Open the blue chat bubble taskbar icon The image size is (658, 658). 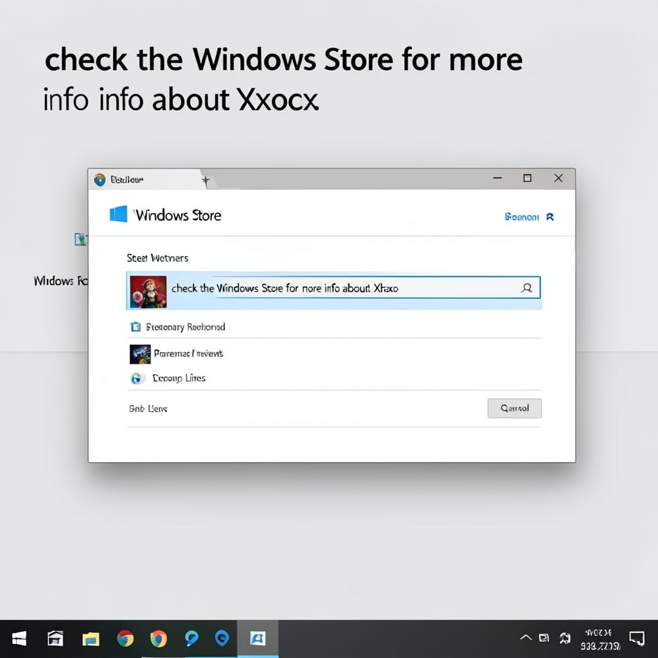[191, 638]
